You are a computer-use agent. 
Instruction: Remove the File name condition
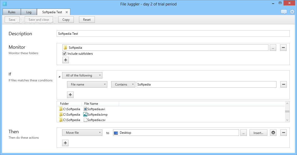(283, 84)
